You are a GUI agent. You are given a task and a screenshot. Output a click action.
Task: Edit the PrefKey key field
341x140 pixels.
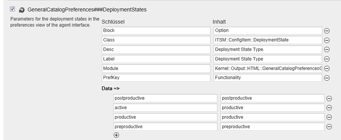(x=156, y=78)
